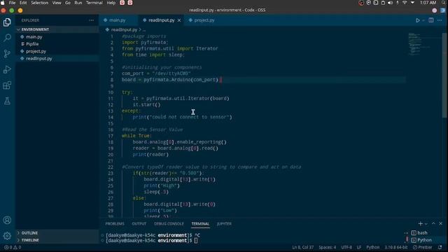Open the View menu
The image size is (448, 252).
[57, 3]
